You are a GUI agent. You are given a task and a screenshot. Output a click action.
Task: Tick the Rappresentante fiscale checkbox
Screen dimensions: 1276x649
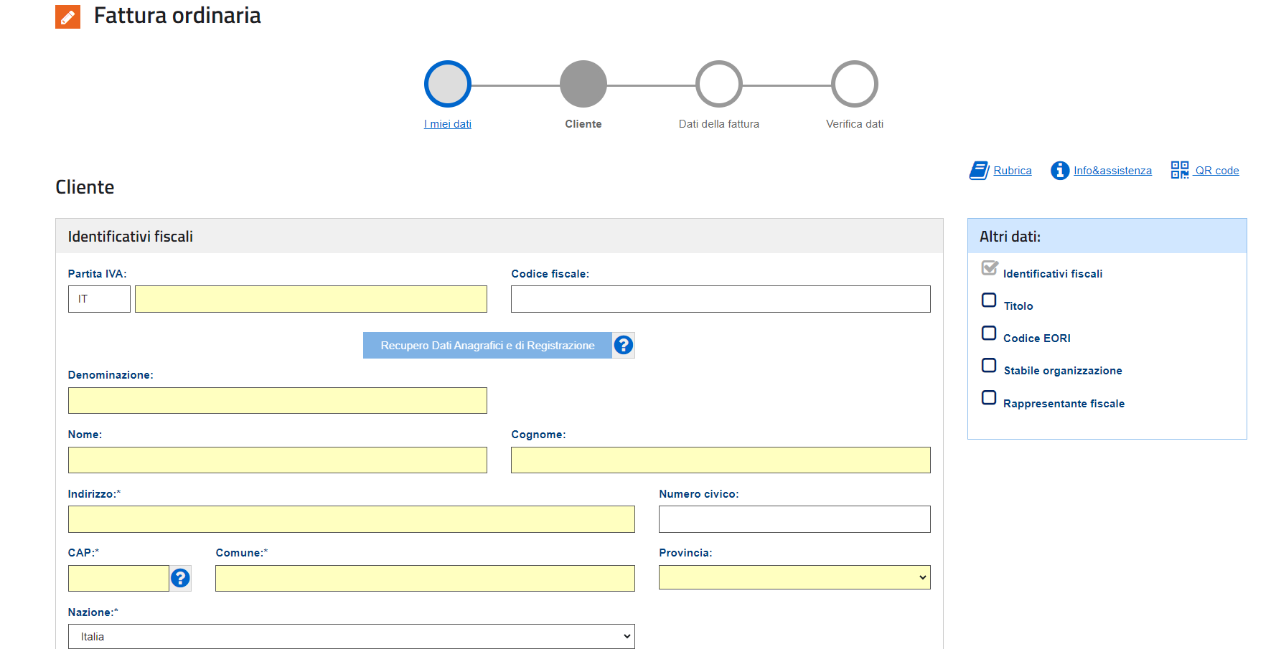coord(988,398)
